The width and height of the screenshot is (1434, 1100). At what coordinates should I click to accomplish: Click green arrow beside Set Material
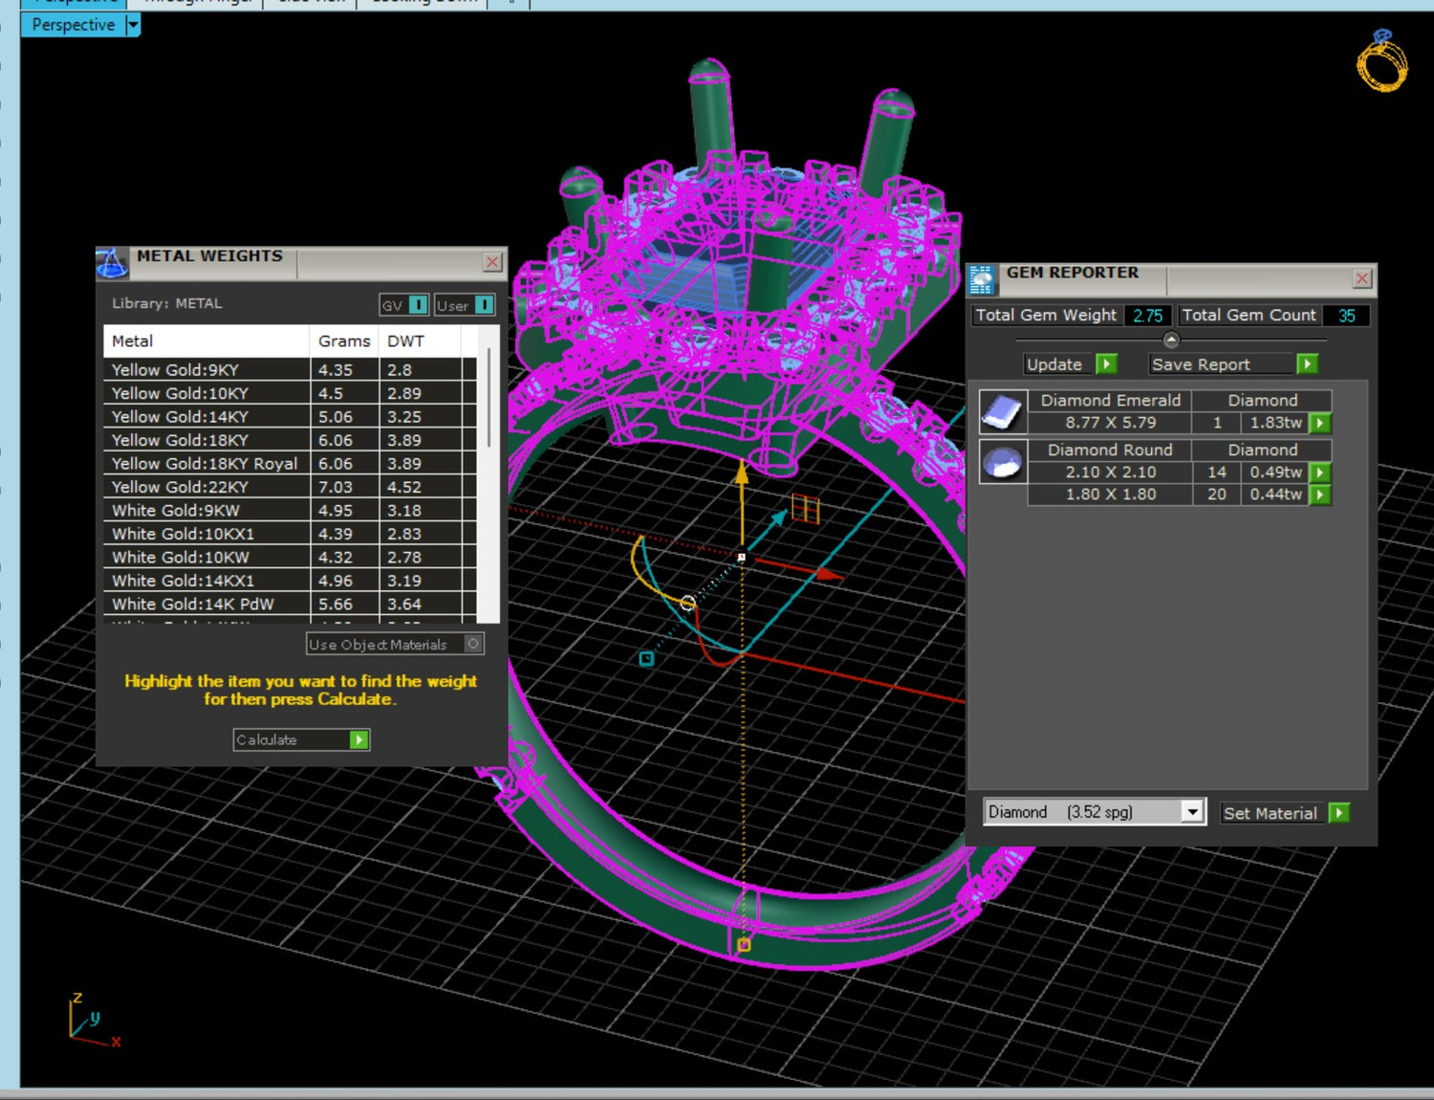point(1339,813)
